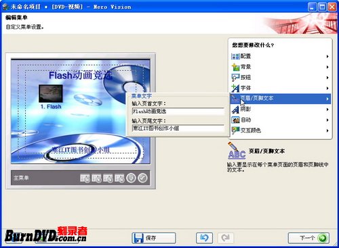Screen dimensions: 339x248
Task: Click the round clock icon in 主菜单 bar
Action: [x=131, y=178]
